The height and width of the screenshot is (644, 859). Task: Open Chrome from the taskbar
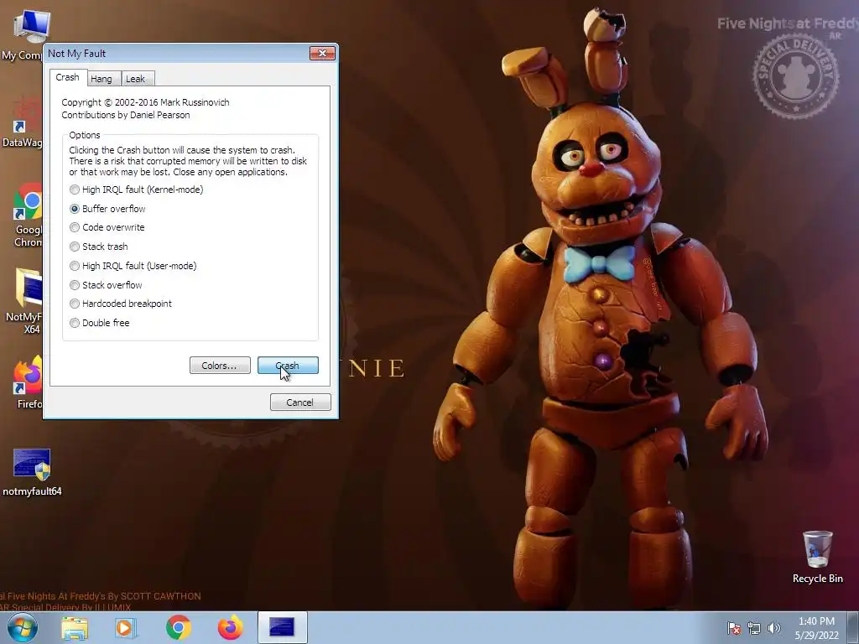[x=179, y=627]
